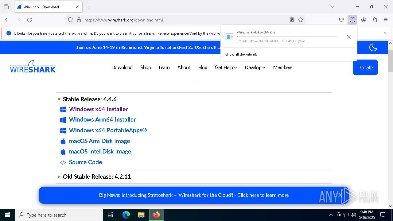Bookmark this page with star icon
Image resolution: width=393 pixels, height=221 pixels.
[301, 20]
